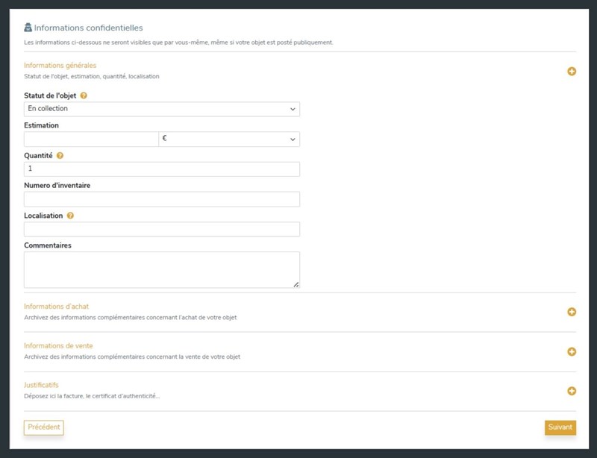The width and height of the screenshot is (597, 458).
Task: Expand the Informations de vente section
Action: [572, 351]
